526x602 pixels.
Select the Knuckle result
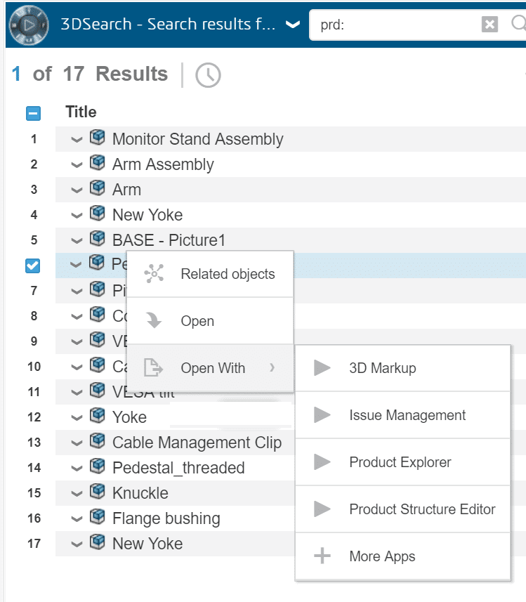click(x=140, y=493)
